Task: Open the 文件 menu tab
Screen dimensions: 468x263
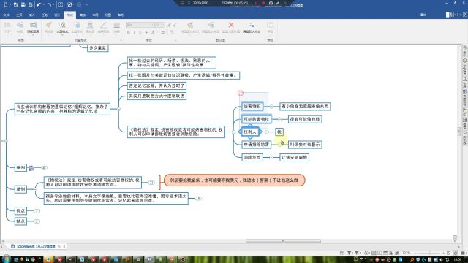Action: [7, 15]
